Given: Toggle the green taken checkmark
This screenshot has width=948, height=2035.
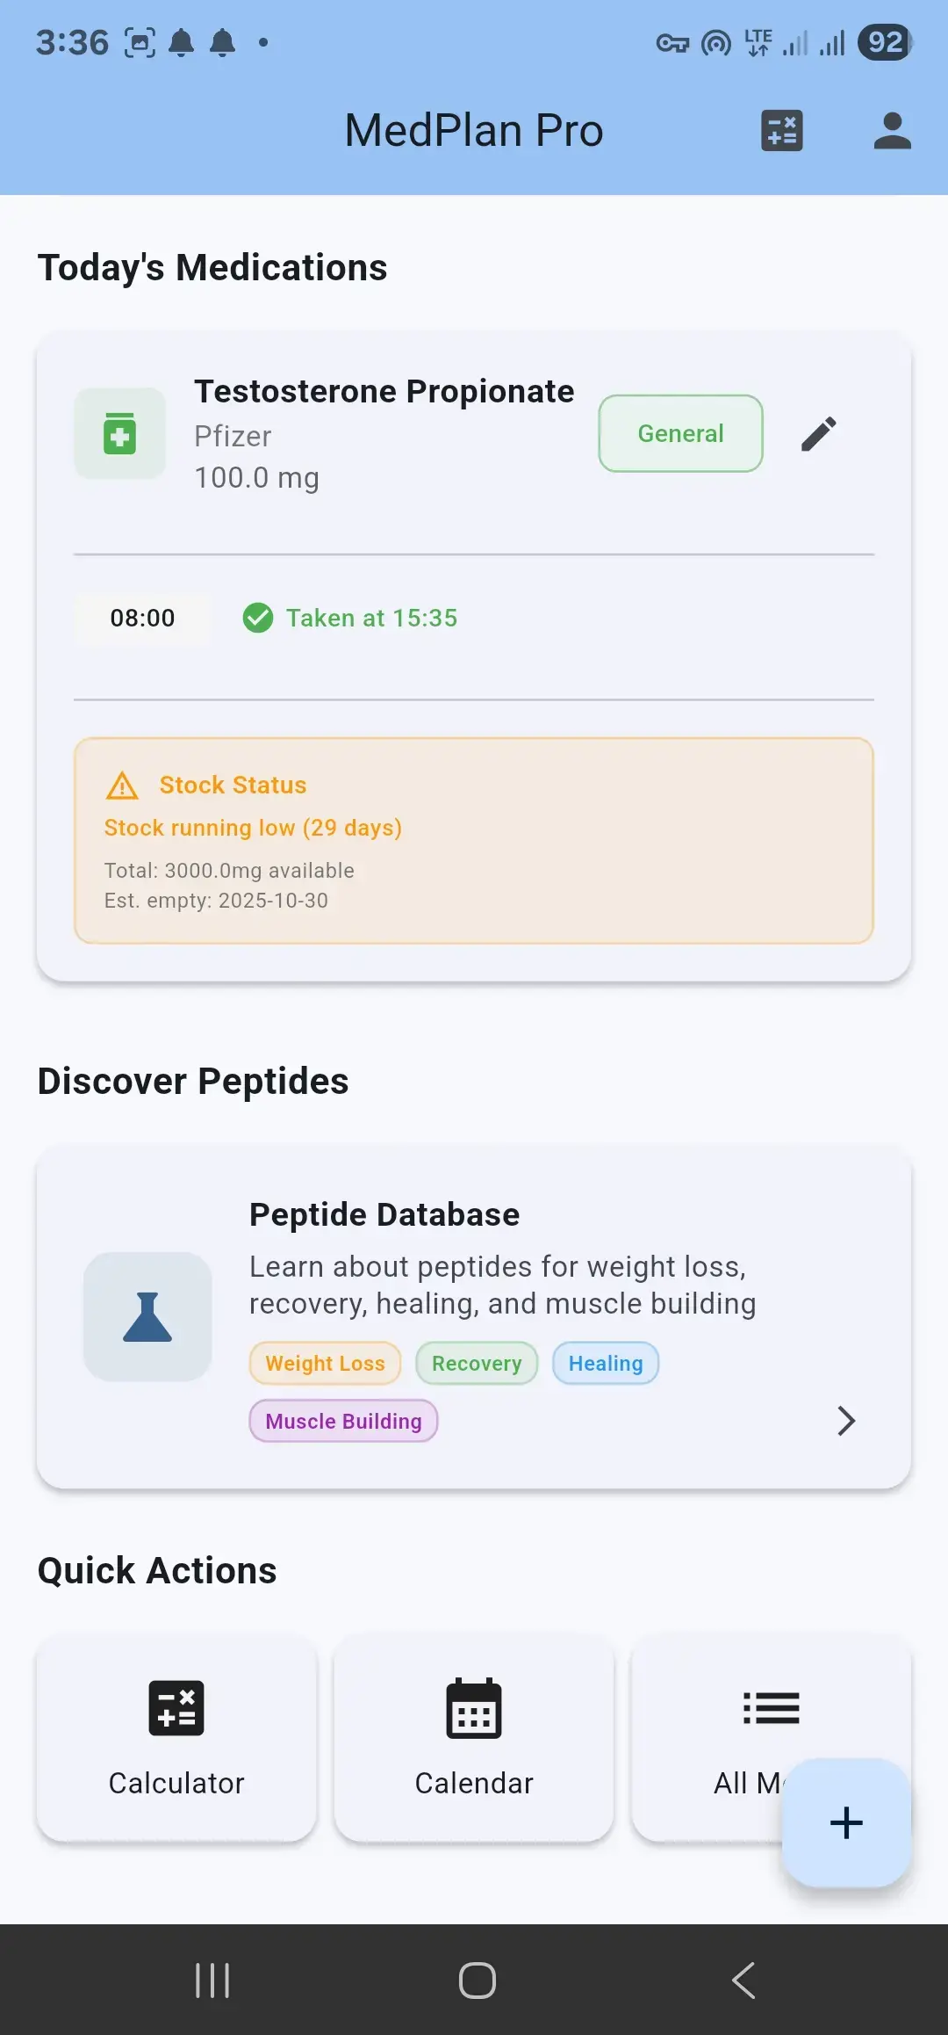Looking at the screenshot, I should pyautogui.click(x=258, y=618).
